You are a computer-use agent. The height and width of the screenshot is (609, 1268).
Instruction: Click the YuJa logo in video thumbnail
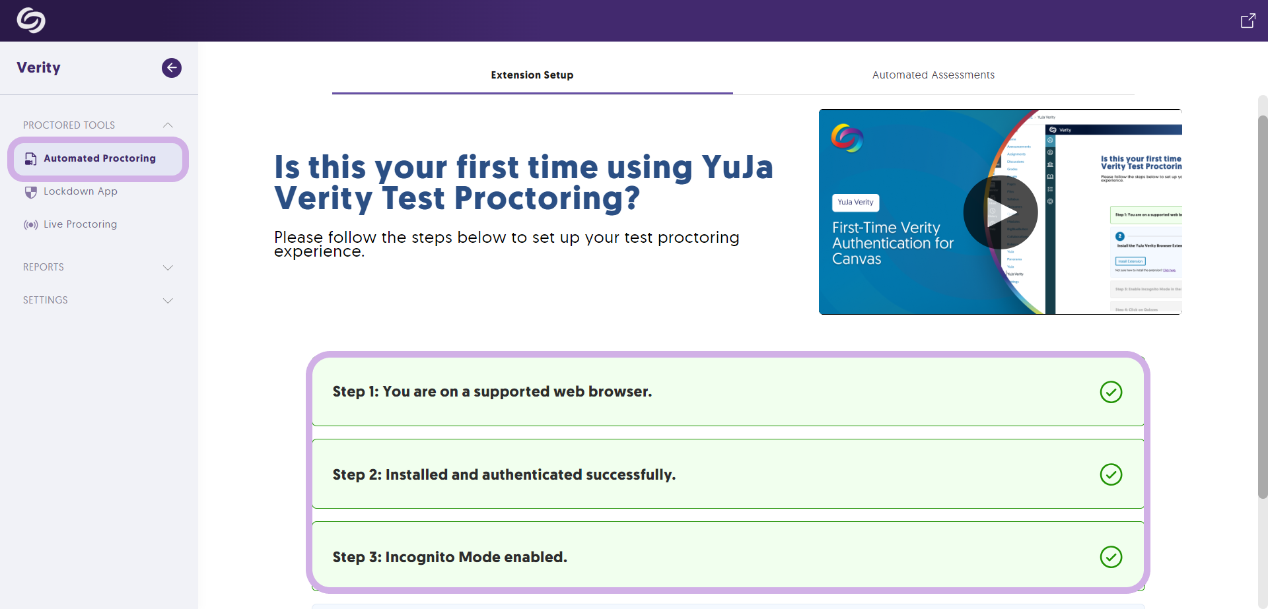pyautogui.click(x=847, y=138)
